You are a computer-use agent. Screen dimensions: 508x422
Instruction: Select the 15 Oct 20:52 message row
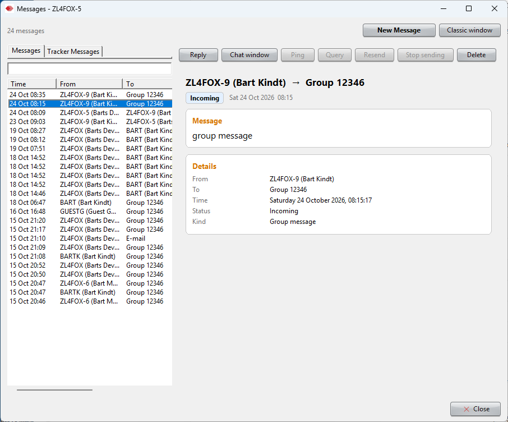point(90,265)
